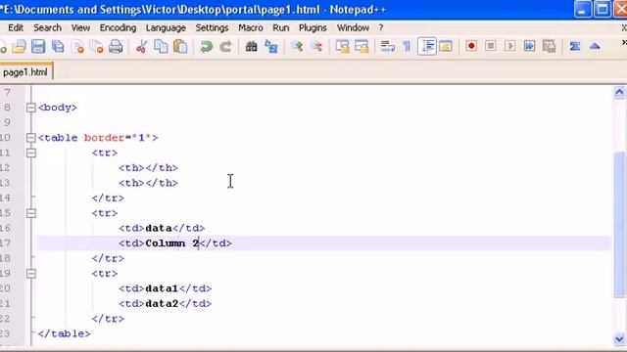Print the document using the printer icon

[x=116, y=47]
